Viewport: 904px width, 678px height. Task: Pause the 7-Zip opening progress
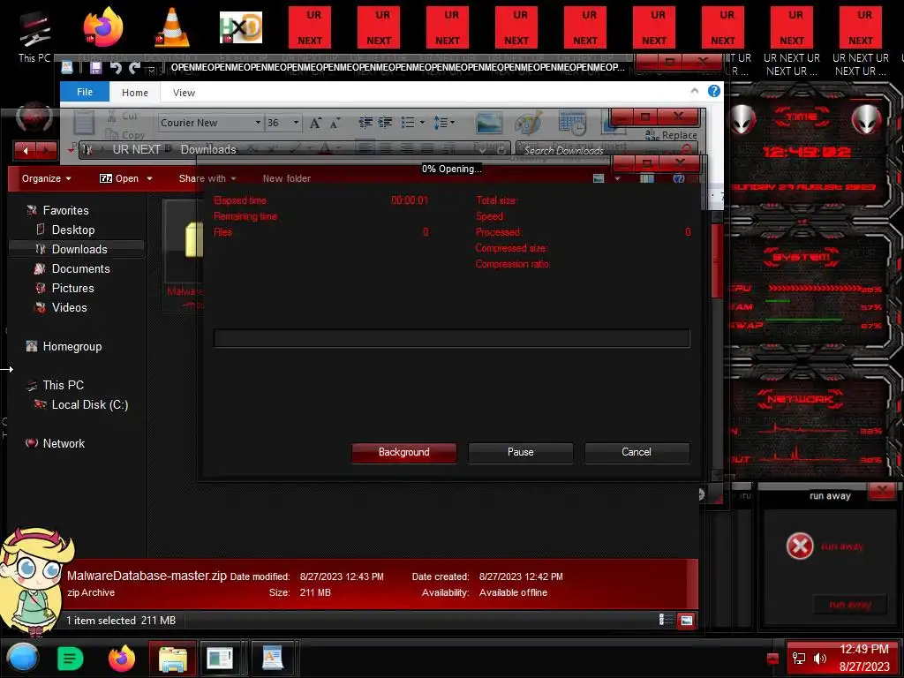pyautogui.click(x=520, y=453)
